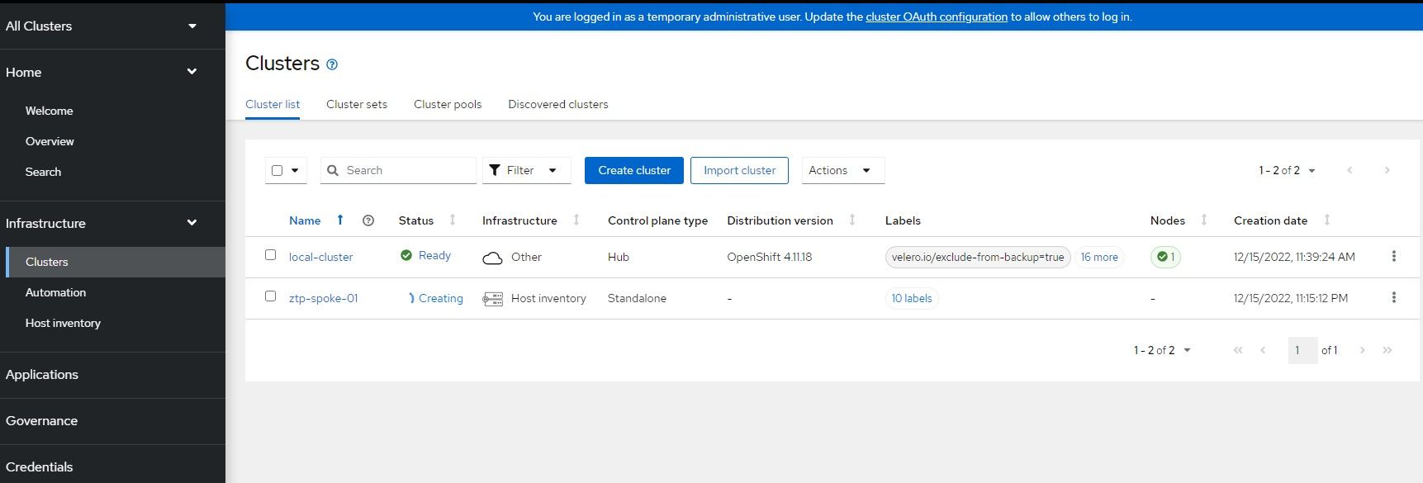Show the '10 labels' for ztp-spoke-01
This screenshot has width=1423, height=483.
912,298
